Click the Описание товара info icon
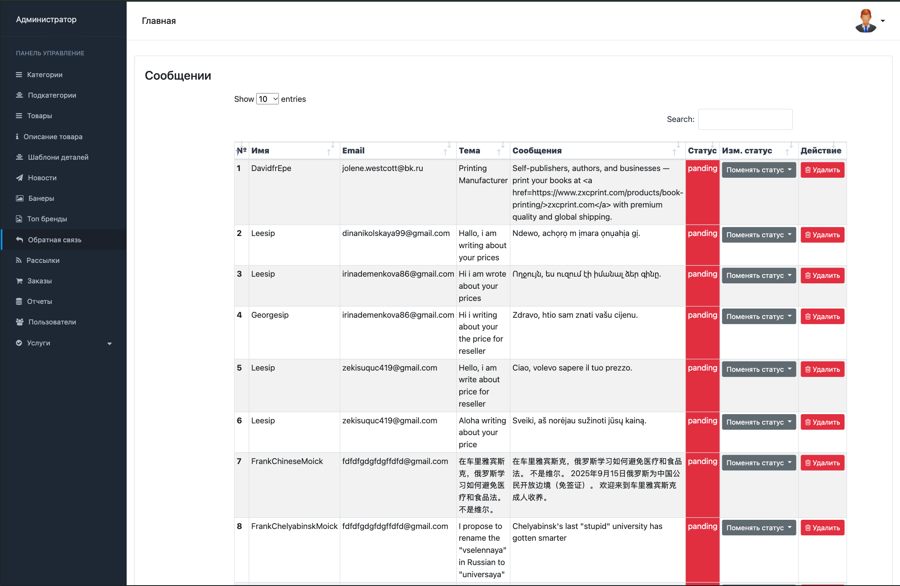 click(x=17, y=137)
